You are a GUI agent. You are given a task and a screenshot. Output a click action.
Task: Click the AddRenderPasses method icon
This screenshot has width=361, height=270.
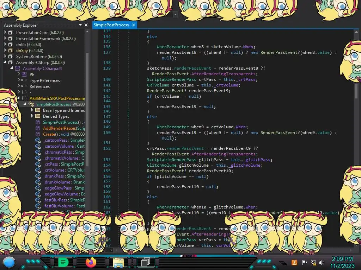tap(38, 128)
